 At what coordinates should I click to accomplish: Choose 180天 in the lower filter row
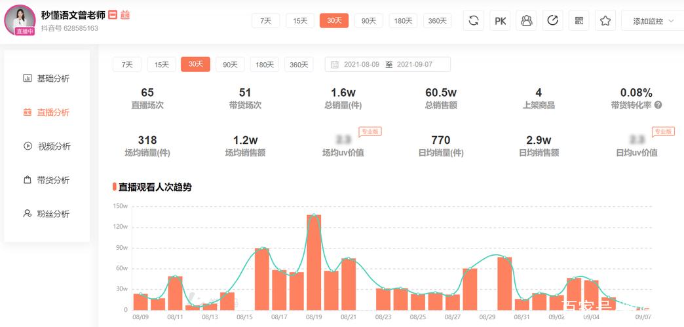(264, 65)
